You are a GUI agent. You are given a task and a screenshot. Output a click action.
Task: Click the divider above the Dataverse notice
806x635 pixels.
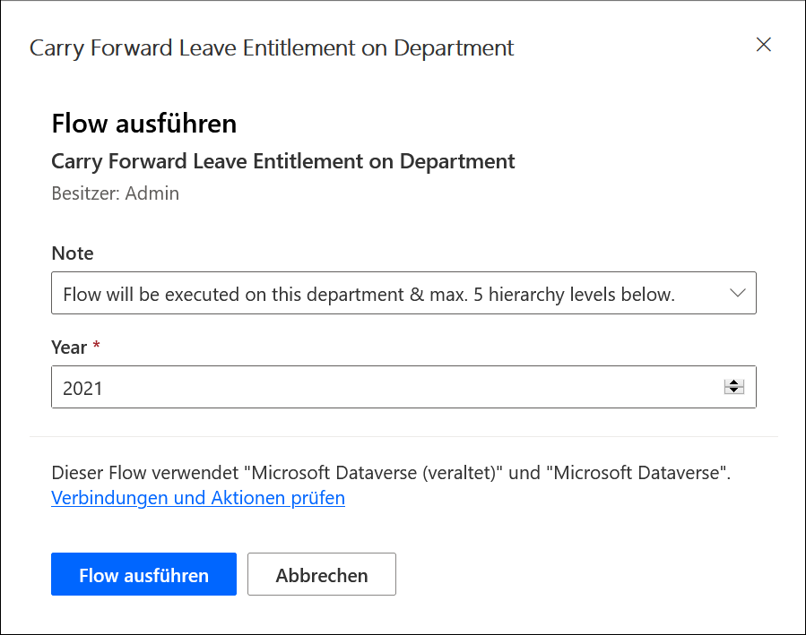coord(403,437)
